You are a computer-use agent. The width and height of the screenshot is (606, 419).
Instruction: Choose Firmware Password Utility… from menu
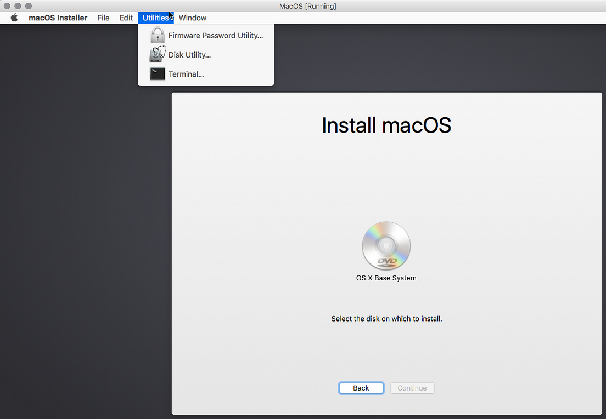(x=206, y=36)
